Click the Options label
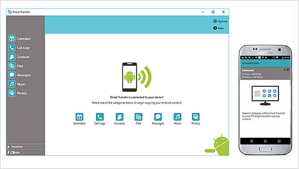 [x=223, y=21]
